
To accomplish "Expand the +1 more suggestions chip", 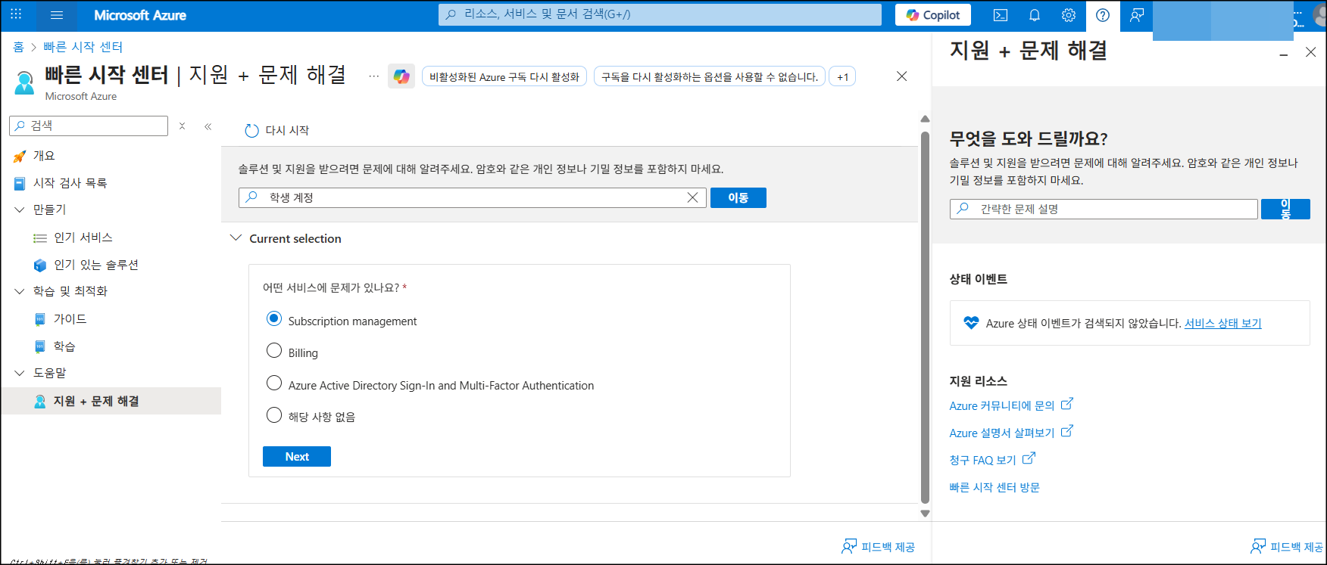I will click(842, 76).
